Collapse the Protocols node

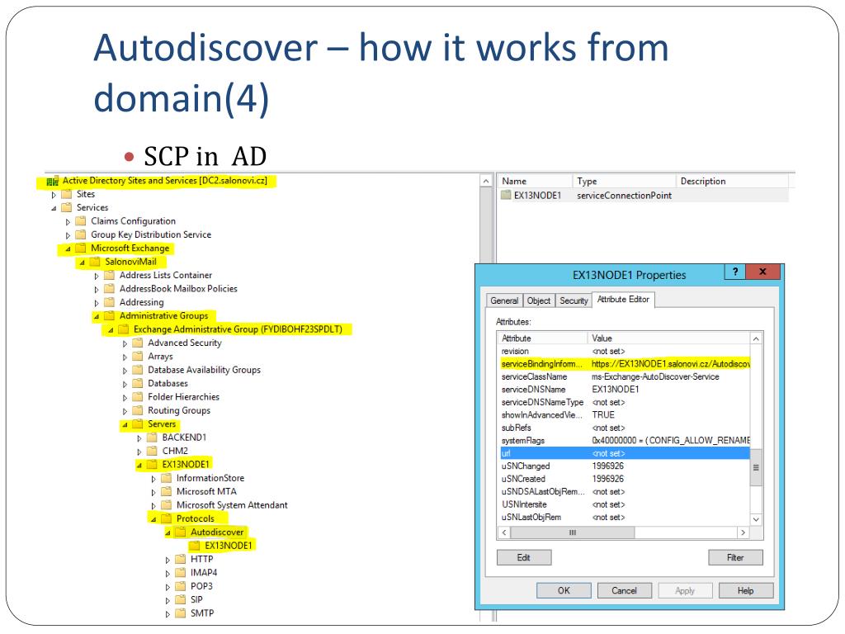point(153,519)
